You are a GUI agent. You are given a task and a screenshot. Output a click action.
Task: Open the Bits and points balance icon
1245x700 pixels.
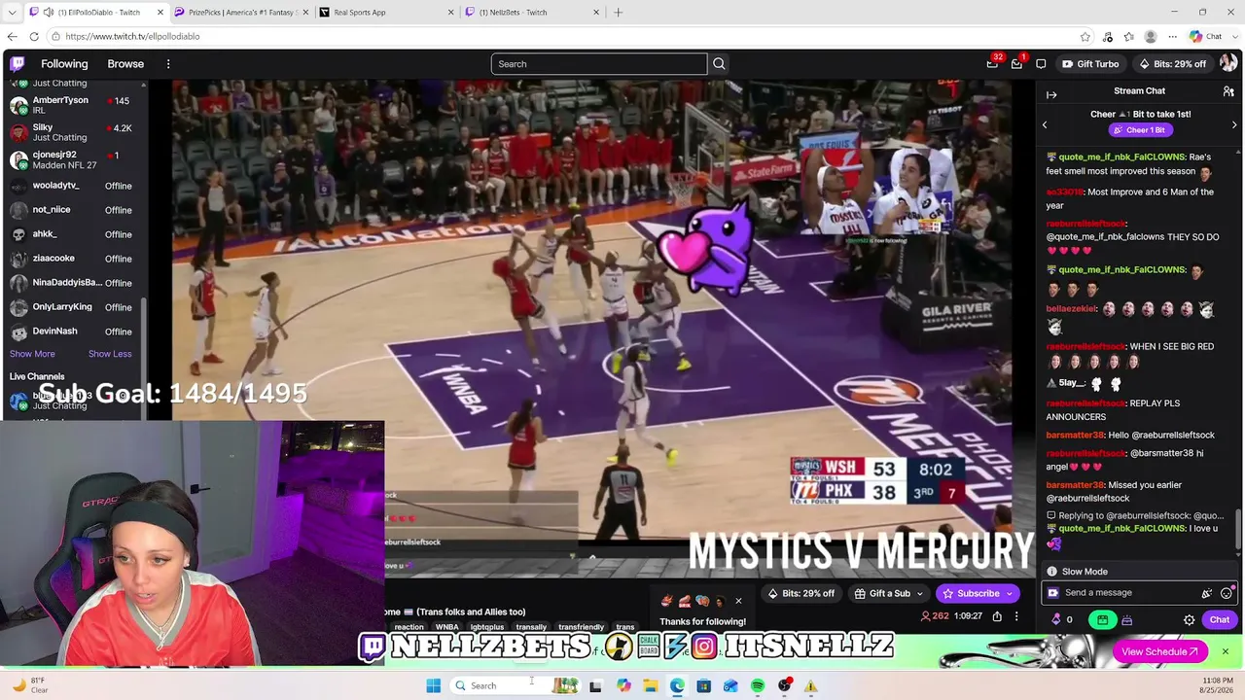[x=1056, y=620]
